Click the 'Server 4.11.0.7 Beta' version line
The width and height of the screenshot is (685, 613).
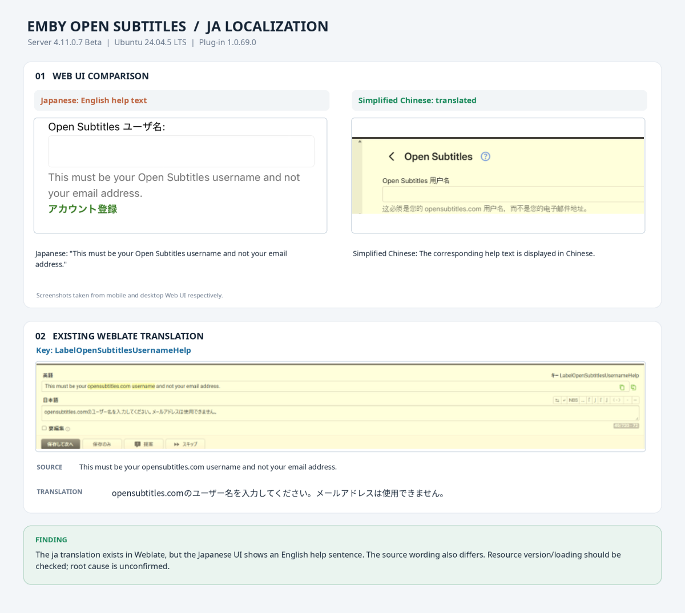pyautogui.click(x=142, y=42)
